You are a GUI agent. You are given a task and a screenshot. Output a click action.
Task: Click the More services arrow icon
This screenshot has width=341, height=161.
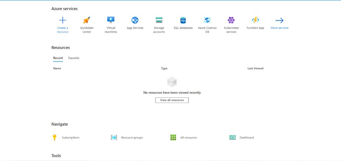[x=280, y=21]
